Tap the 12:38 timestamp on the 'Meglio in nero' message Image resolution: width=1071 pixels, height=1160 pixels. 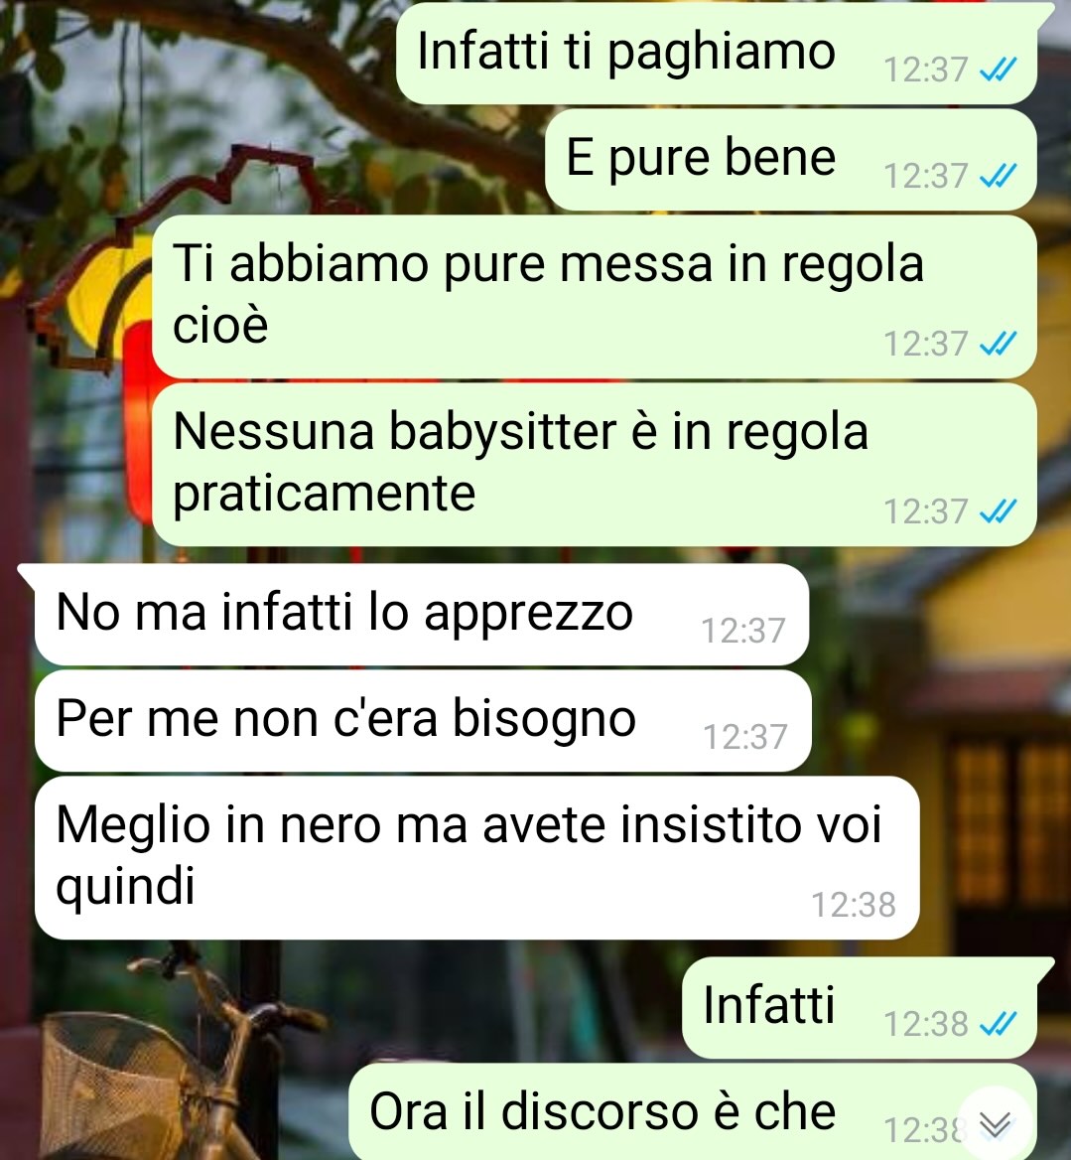tap(854, 904)
